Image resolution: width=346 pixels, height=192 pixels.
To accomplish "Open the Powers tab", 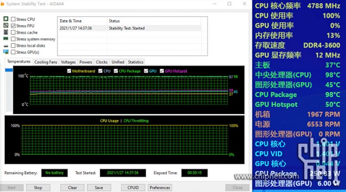I will (86, 62).
